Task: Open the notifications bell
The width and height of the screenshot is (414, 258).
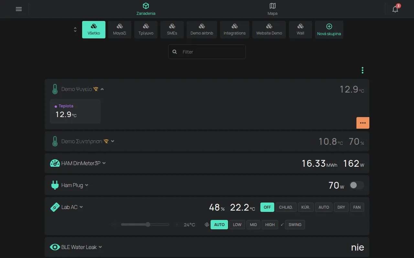Action: (395, 9)
